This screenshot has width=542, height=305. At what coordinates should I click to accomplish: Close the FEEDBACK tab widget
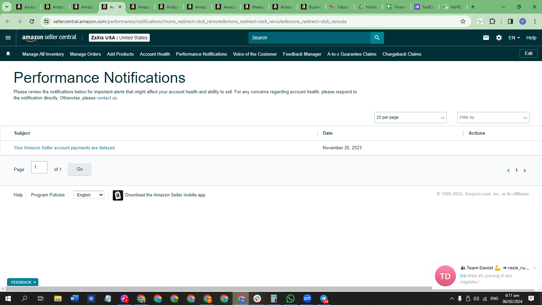coord(35,282)
